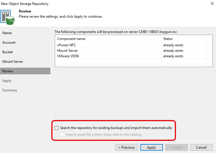The image size is (216, 153).
Task: Sort by Component name column header
Action: [108, 39]
